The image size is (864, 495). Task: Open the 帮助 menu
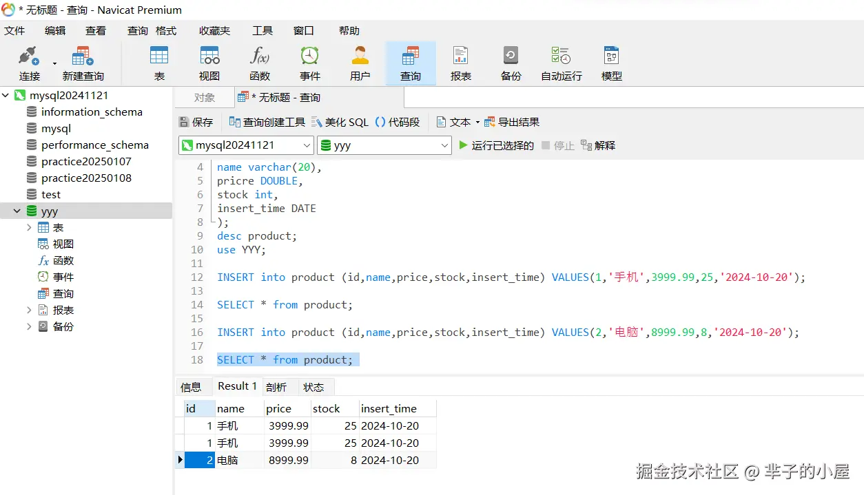[349, 30]
